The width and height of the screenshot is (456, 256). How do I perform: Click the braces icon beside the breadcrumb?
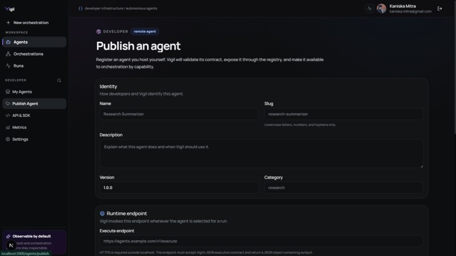80,8
